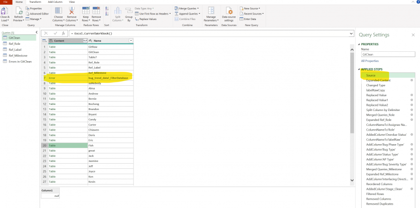Click the vertical scrollbar down arrow
Viewport: 420px width, 208px height.
[x=352, y=180]
